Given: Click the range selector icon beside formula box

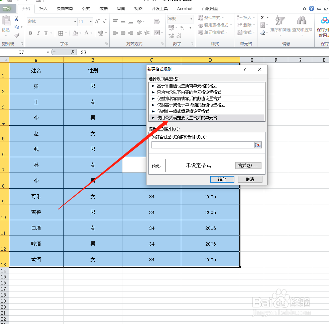Looking at the screenshot, I should click(x=258, y=145).
